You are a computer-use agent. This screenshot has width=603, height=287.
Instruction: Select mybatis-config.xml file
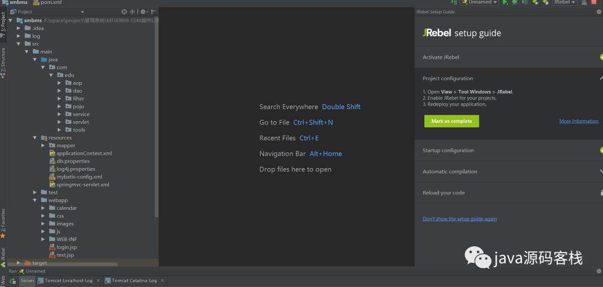click(75, 177)
